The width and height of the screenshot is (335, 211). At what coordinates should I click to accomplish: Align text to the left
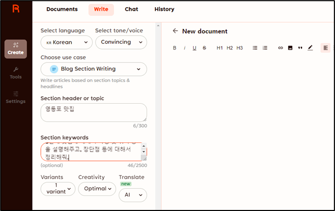[325, 48]
